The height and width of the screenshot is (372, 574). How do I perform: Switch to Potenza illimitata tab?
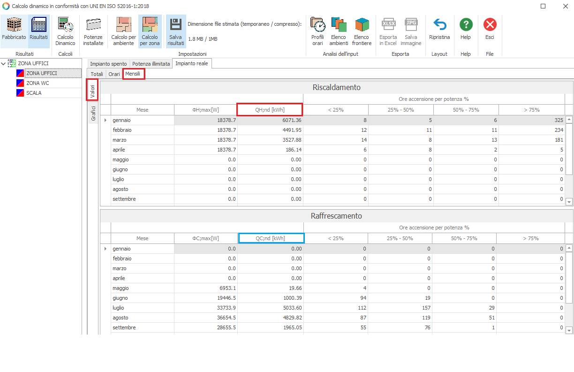(x=151, y=64)
